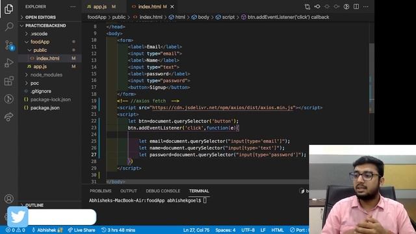This screenshot has width=416, height=234.
Task: Open Source Control view icon
Action: 9,45
